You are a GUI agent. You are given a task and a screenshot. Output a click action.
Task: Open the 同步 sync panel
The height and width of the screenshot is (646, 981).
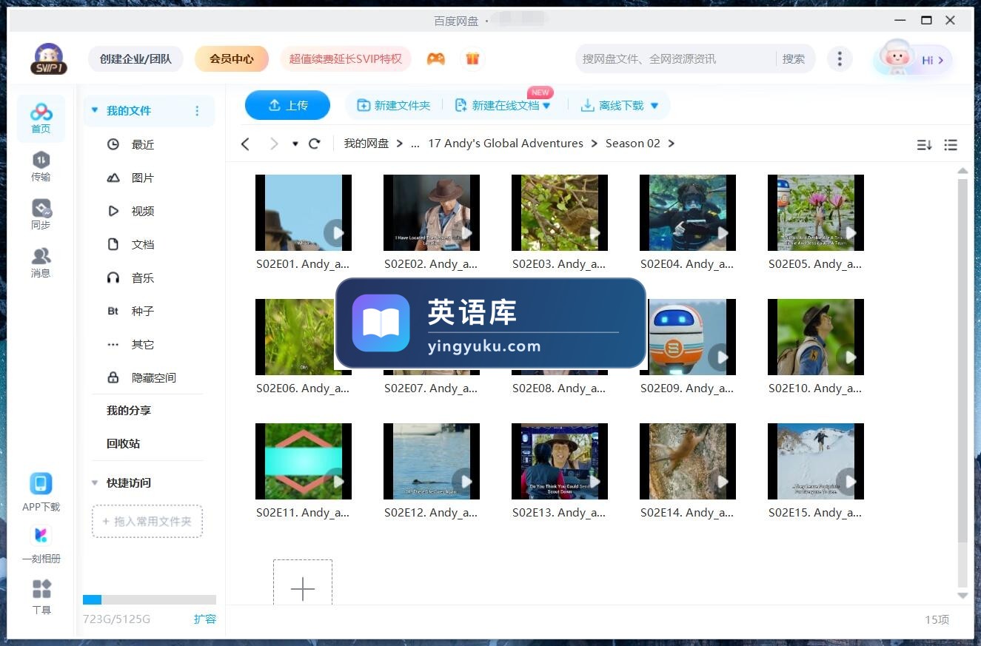click(41, 215)
